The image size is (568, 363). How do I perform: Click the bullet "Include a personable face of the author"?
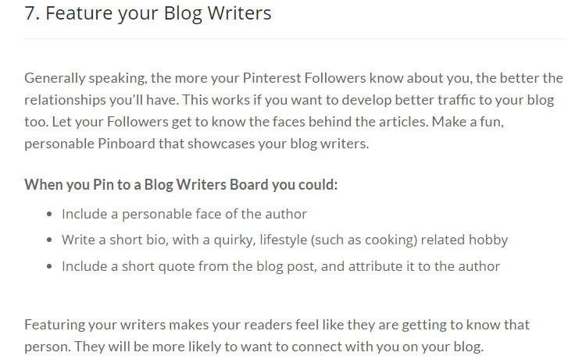[x=184, y=214]
